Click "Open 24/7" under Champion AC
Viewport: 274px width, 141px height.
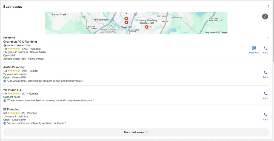tap(9, 55)
